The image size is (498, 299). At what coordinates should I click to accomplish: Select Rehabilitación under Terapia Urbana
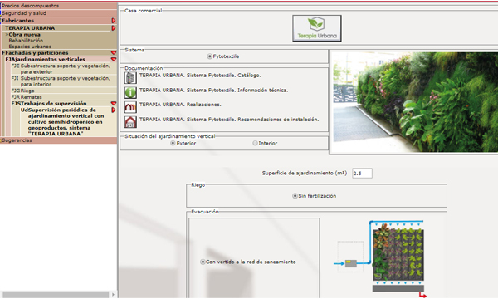tap(26, 41)
